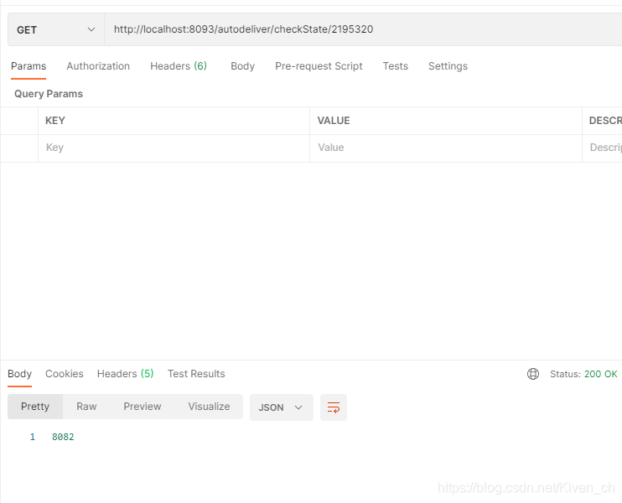Select the Raw view button
The image size is (622, 503).
pyautogui.click(x=86, y=407)
